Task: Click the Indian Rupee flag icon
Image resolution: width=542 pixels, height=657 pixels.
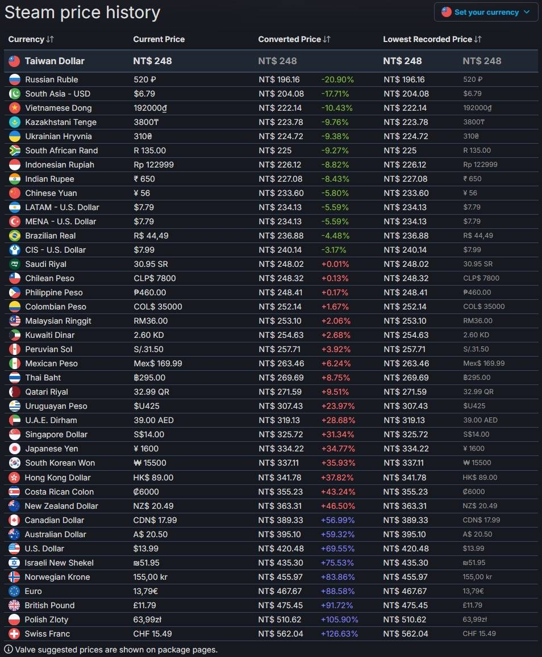Action: [x=15, y=179]
